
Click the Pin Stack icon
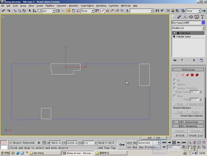pos(175,60)
